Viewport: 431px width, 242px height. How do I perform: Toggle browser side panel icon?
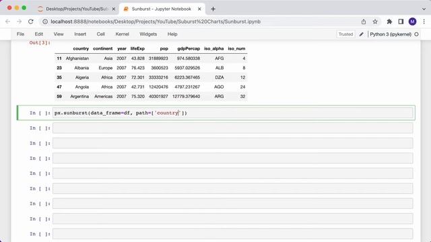pos(401,22)
